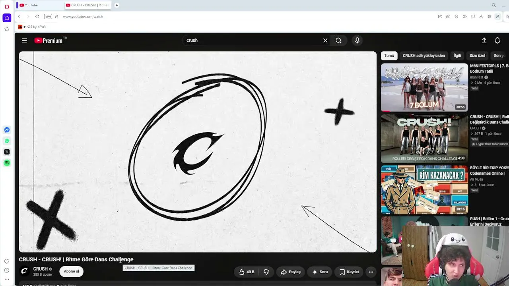The height and width of the screenshot is (286, 509).
Task: Like the video with 40 B likes
Action: pyautogui.click(x=247, y=272)
